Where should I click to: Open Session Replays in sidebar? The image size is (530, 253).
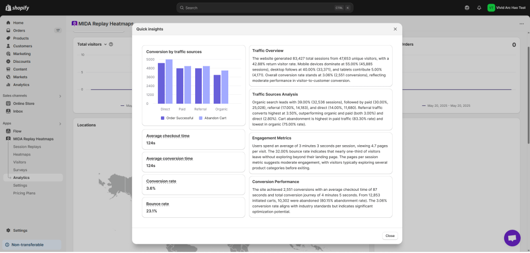pyautogui.click(x=27, y=147)
